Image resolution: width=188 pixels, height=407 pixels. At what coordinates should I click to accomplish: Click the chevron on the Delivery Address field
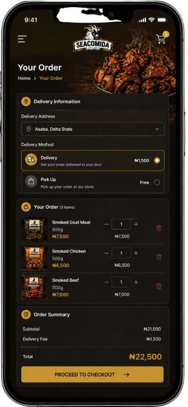(157, 129)
